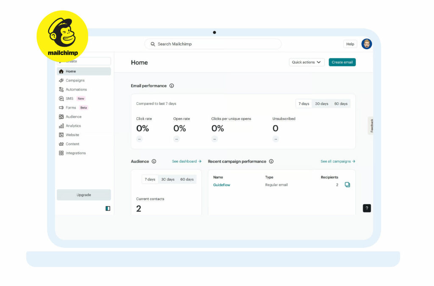434x286 pixels.
Task: Select 30 days in Audience card
Action: 168,179
